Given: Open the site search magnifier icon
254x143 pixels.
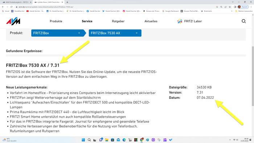Looking at the screenshot, I should [x=243, y=21].
